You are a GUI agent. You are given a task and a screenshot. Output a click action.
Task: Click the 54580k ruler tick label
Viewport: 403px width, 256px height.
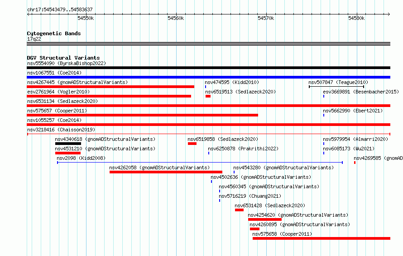(356, 18)
